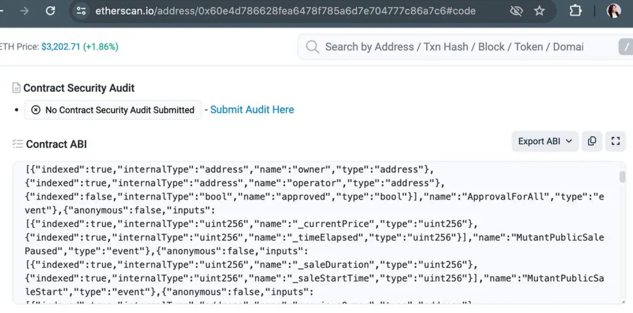Click the search magnifier icon
Image resolution: width=633 pixels, height=313 pixels.
312,47
